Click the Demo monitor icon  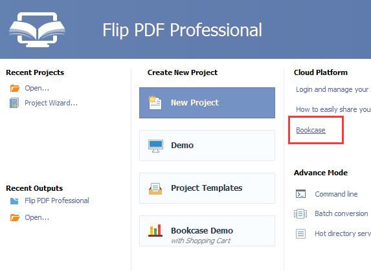pyautogui.click(x=155, y=146)
